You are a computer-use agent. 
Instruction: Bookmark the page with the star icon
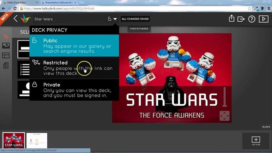click(x=249, y=8)
